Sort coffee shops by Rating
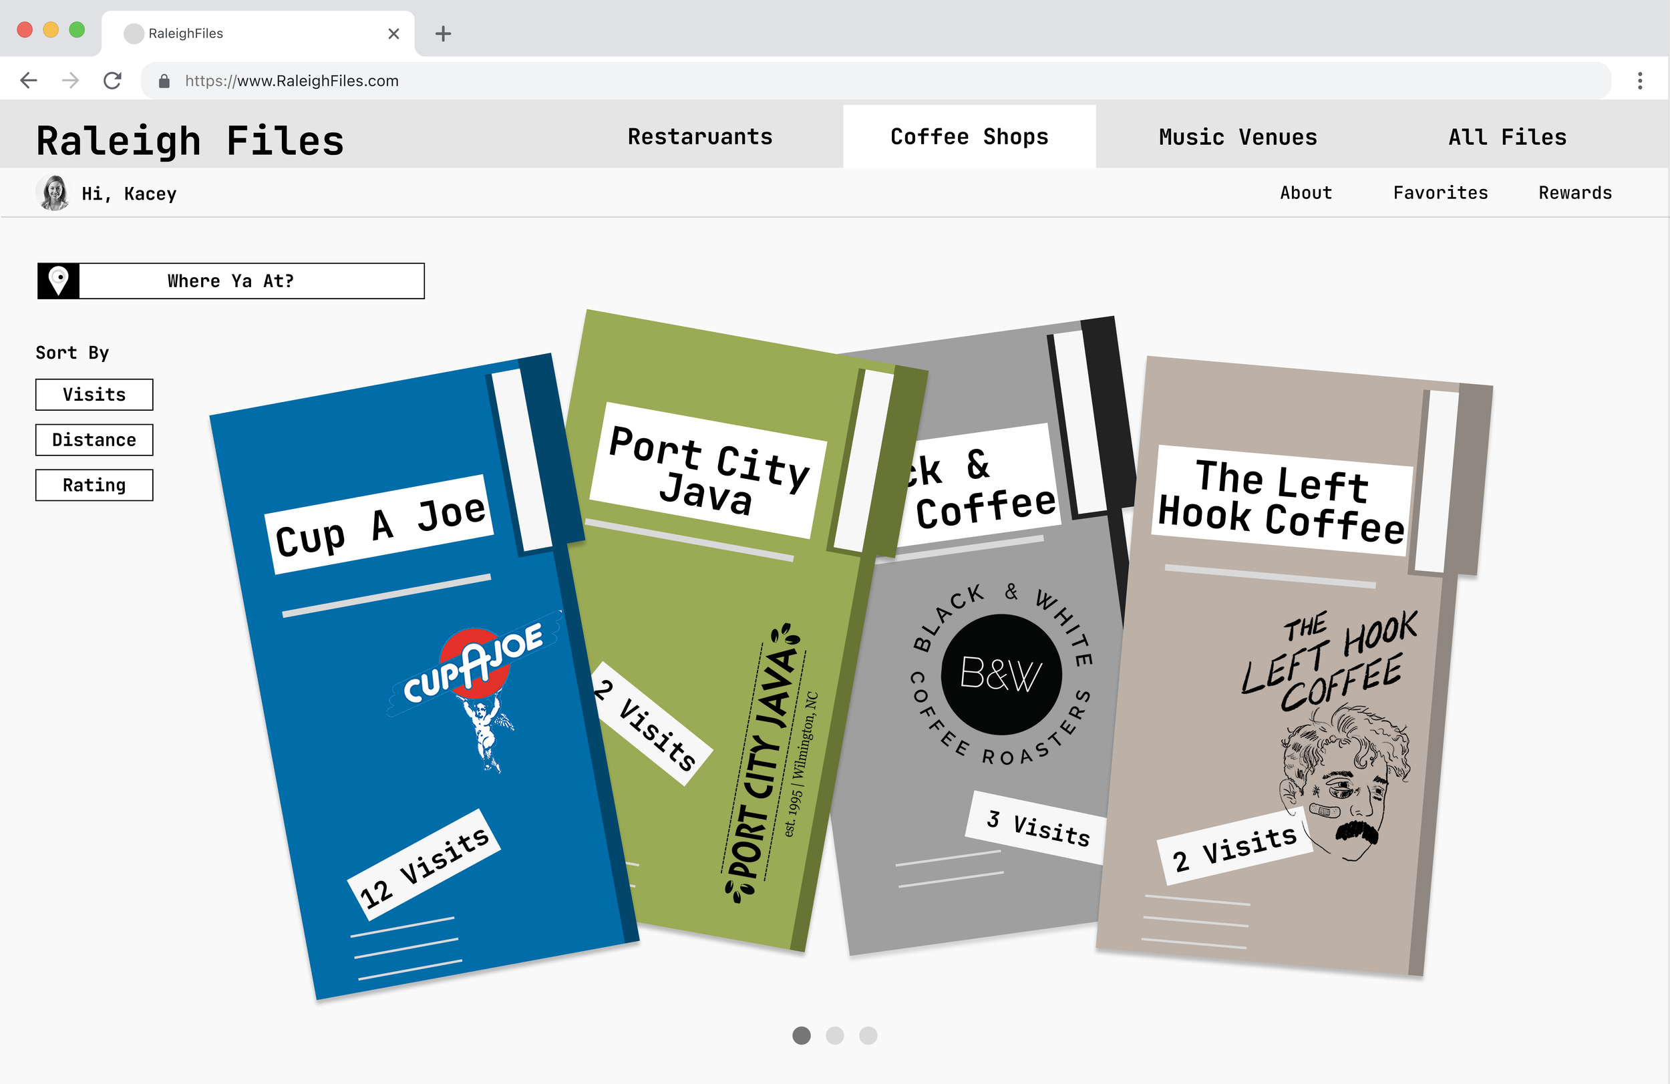The image size is (1670, 1084). point(94,485)
